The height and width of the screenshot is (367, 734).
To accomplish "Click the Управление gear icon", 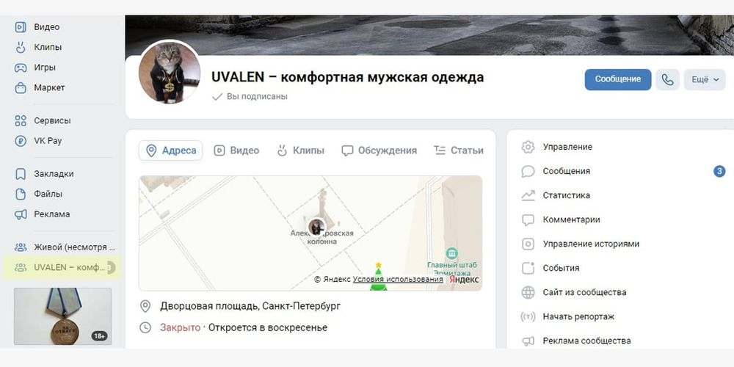I will (x=528, y=147).
